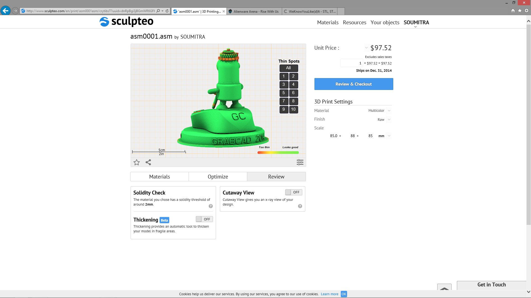Click the page vertical scrollbar

tap(529, 125)
